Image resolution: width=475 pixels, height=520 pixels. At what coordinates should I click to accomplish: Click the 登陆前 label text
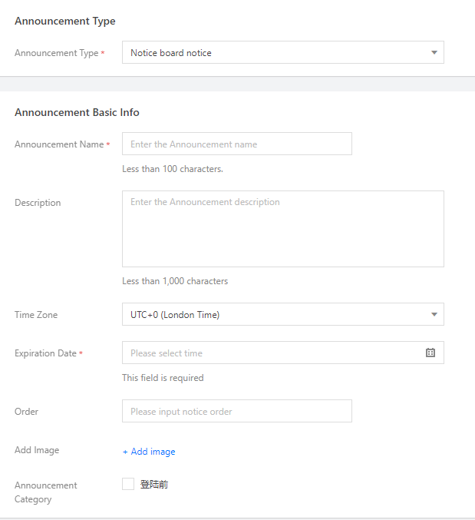click(x=154, y=485)
